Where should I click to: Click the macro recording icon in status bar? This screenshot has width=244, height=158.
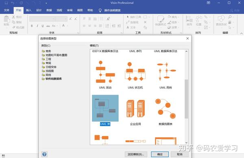tap(3, 156)
